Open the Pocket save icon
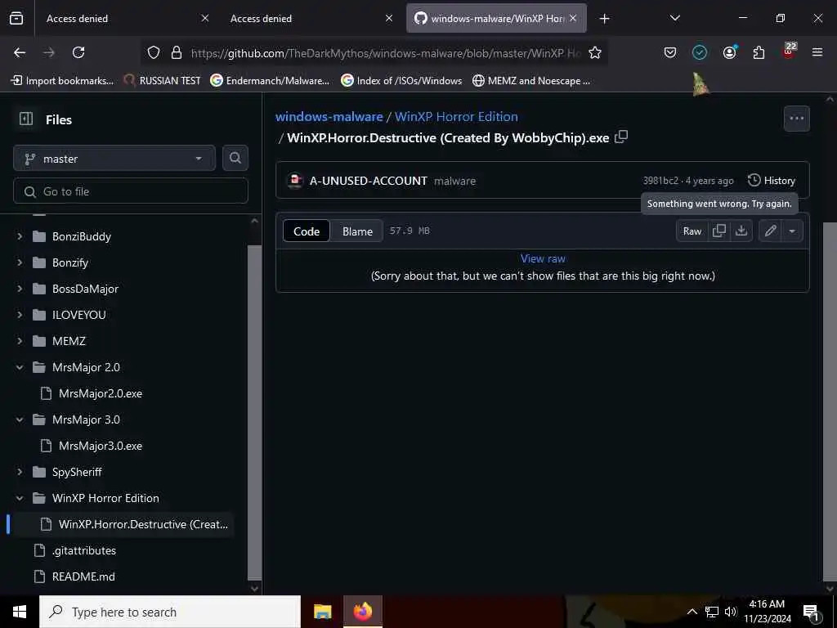Viewport: 837px width, 628px height. [670, 52]
